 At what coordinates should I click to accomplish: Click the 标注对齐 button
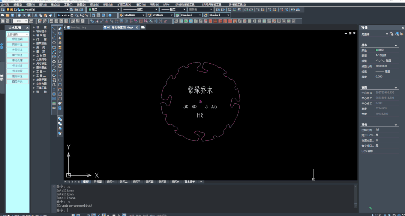click(18, 66)
